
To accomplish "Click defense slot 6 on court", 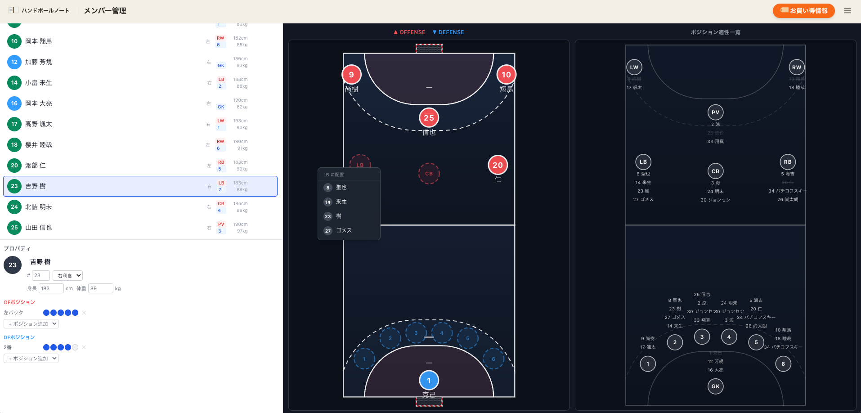I will coord(493,359).
